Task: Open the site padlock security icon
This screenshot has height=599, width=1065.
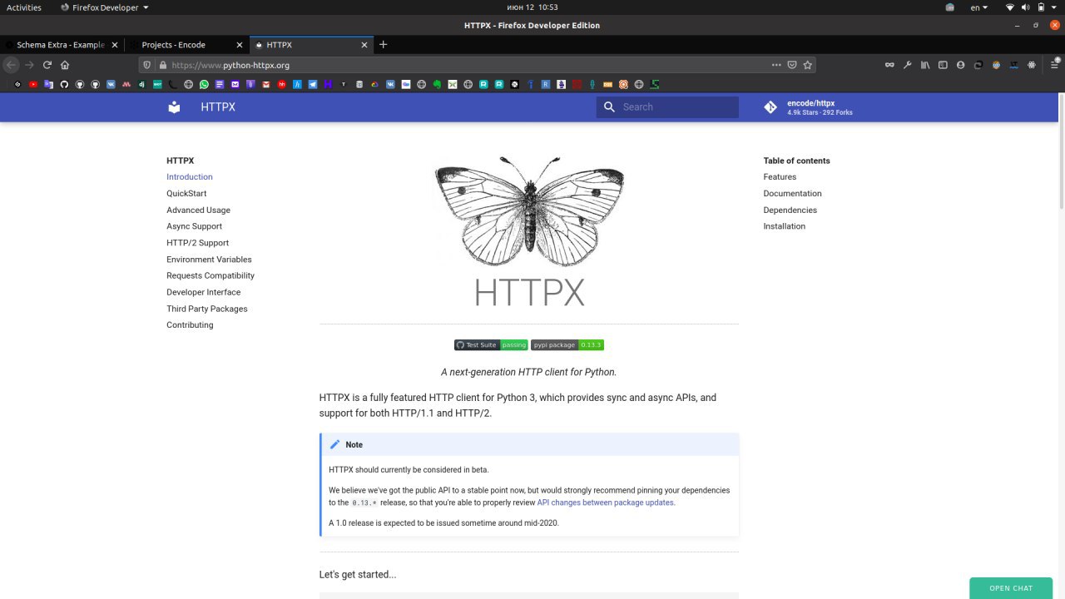Action: (x=163, y=64)
